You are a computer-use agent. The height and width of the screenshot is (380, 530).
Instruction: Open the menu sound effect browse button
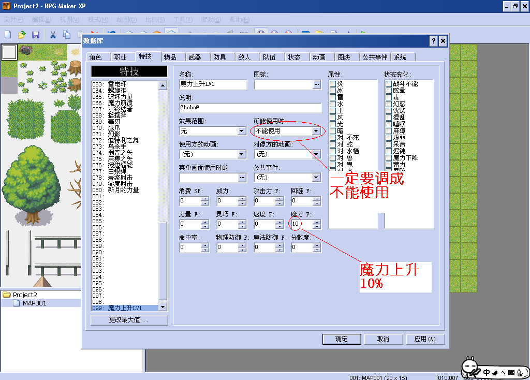coord(242,178)
